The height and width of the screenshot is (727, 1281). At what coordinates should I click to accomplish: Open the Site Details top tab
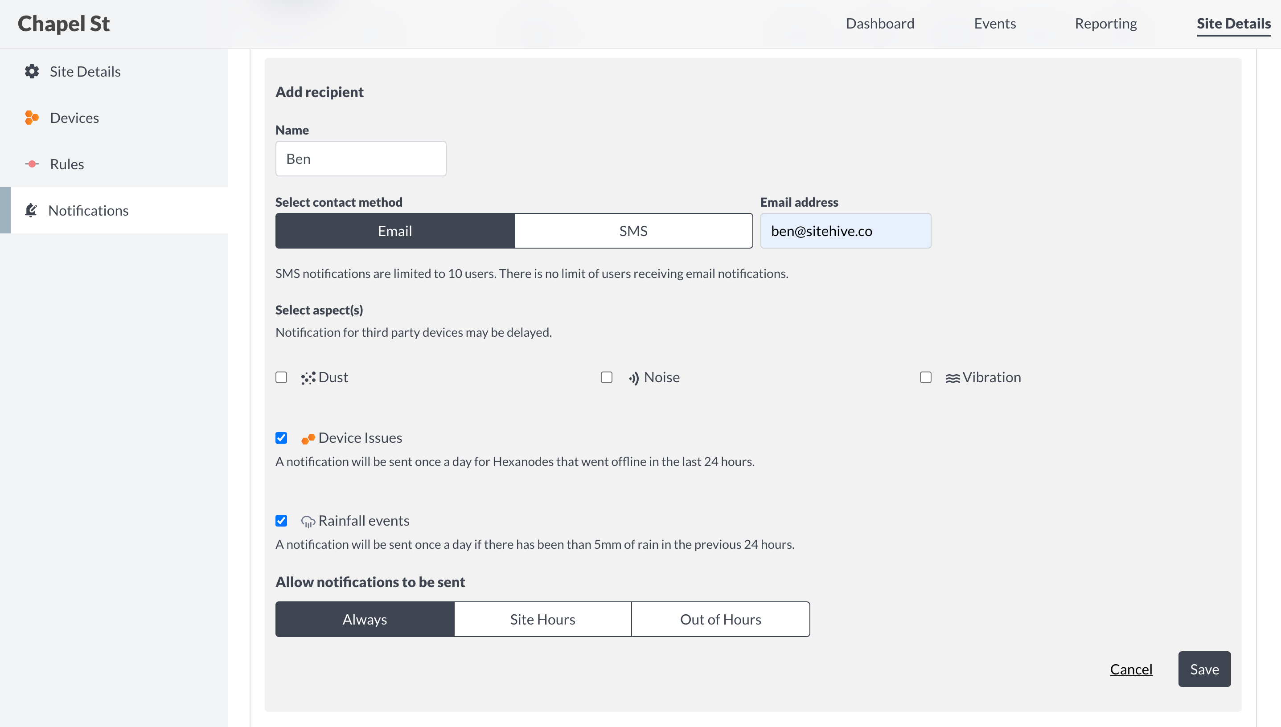pyautogui.click(x=1234, y=24)
